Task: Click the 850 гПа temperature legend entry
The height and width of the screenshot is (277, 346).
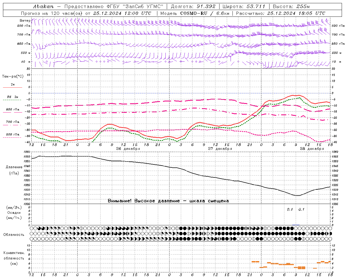Action: point(13,110)
